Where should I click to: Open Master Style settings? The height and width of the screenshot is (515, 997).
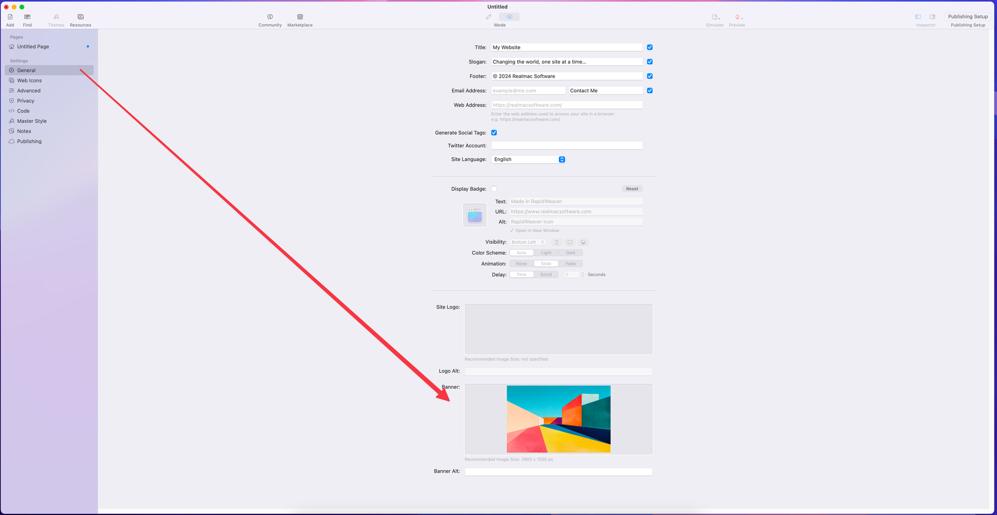(49, 121)
